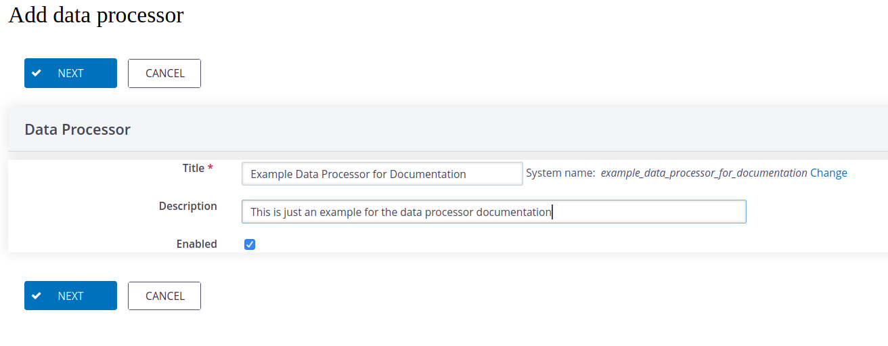Viewport: 888px width, 346px height.
Task: Cancel using the bottom CANCEL button
Action: click(x=164, y=296)
